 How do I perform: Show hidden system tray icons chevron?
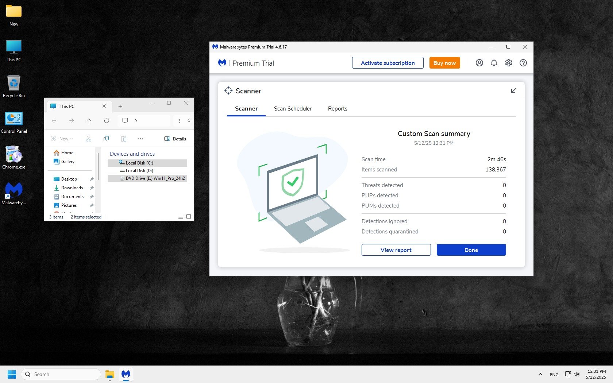click(x=540, y=374)
